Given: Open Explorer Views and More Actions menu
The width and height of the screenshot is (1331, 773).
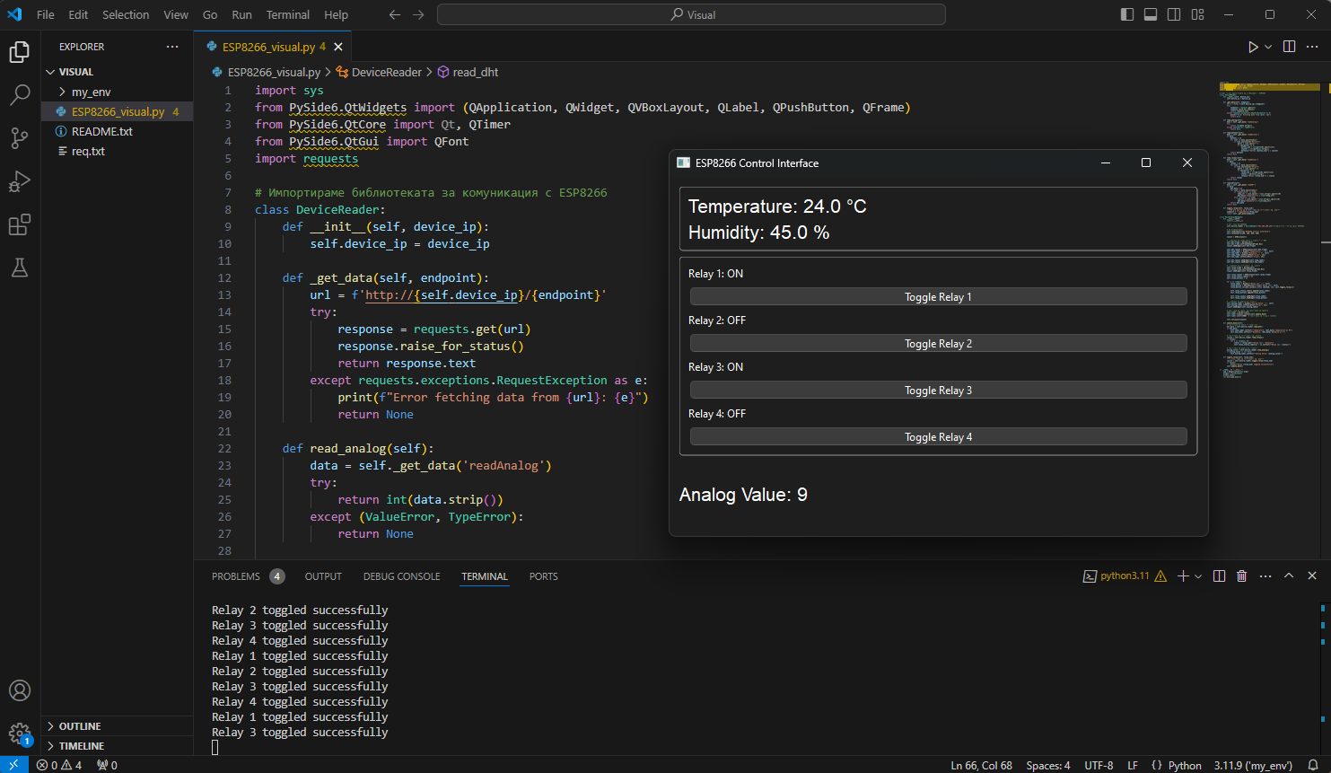Looking at the screenshot, I should point(172,47).
